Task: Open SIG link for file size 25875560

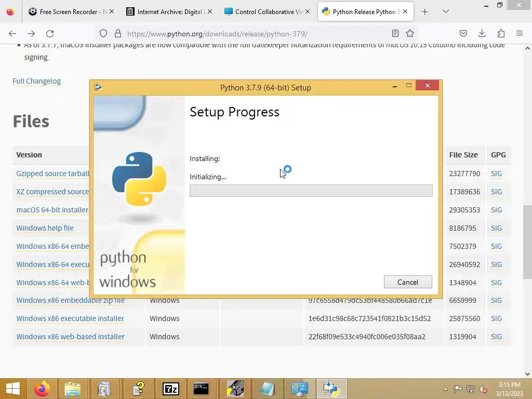Action: [x=496, y=318]
